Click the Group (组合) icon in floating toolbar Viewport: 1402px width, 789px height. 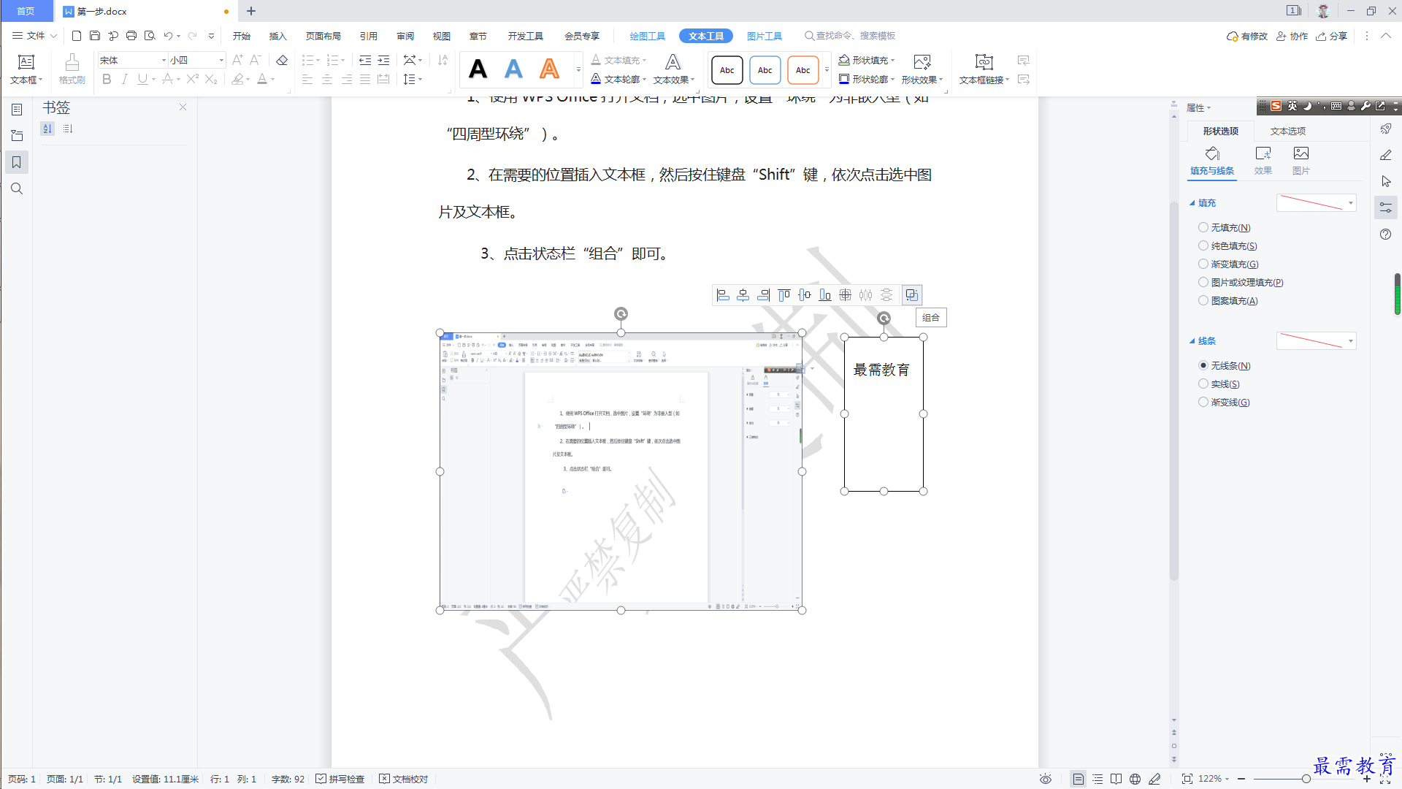[911, 295]
